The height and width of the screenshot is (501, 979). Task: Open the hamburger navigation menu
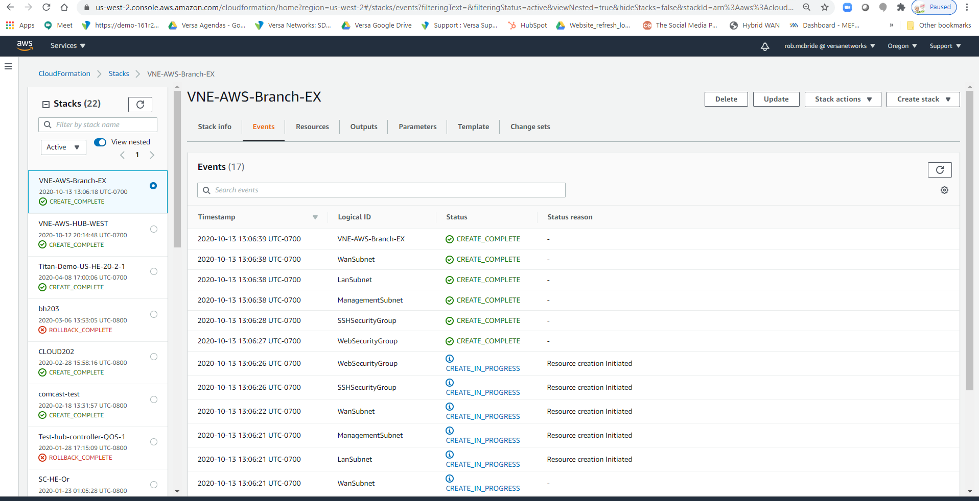click(x=8, y=66)
